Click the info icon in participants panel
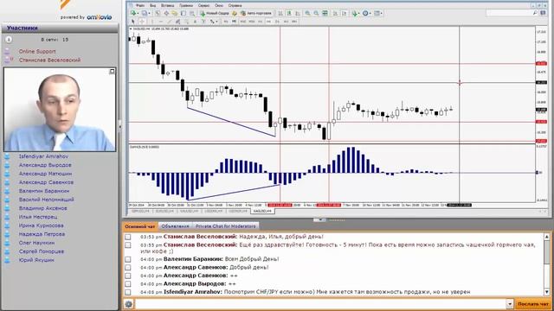554x311 pixels. pyautogui.click(x=9, y=40)
